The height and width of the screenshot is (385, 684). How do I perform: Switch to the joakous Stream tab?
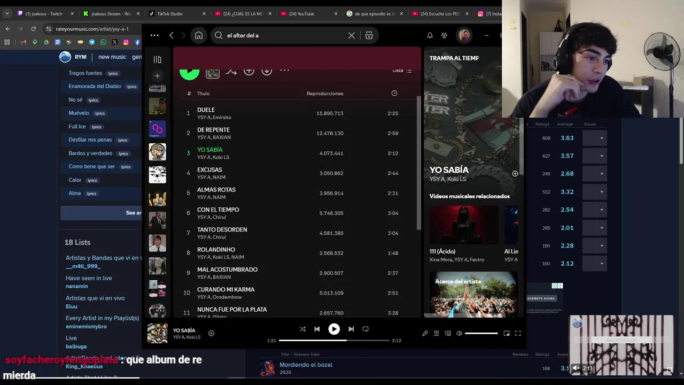(x=112, y=13)
